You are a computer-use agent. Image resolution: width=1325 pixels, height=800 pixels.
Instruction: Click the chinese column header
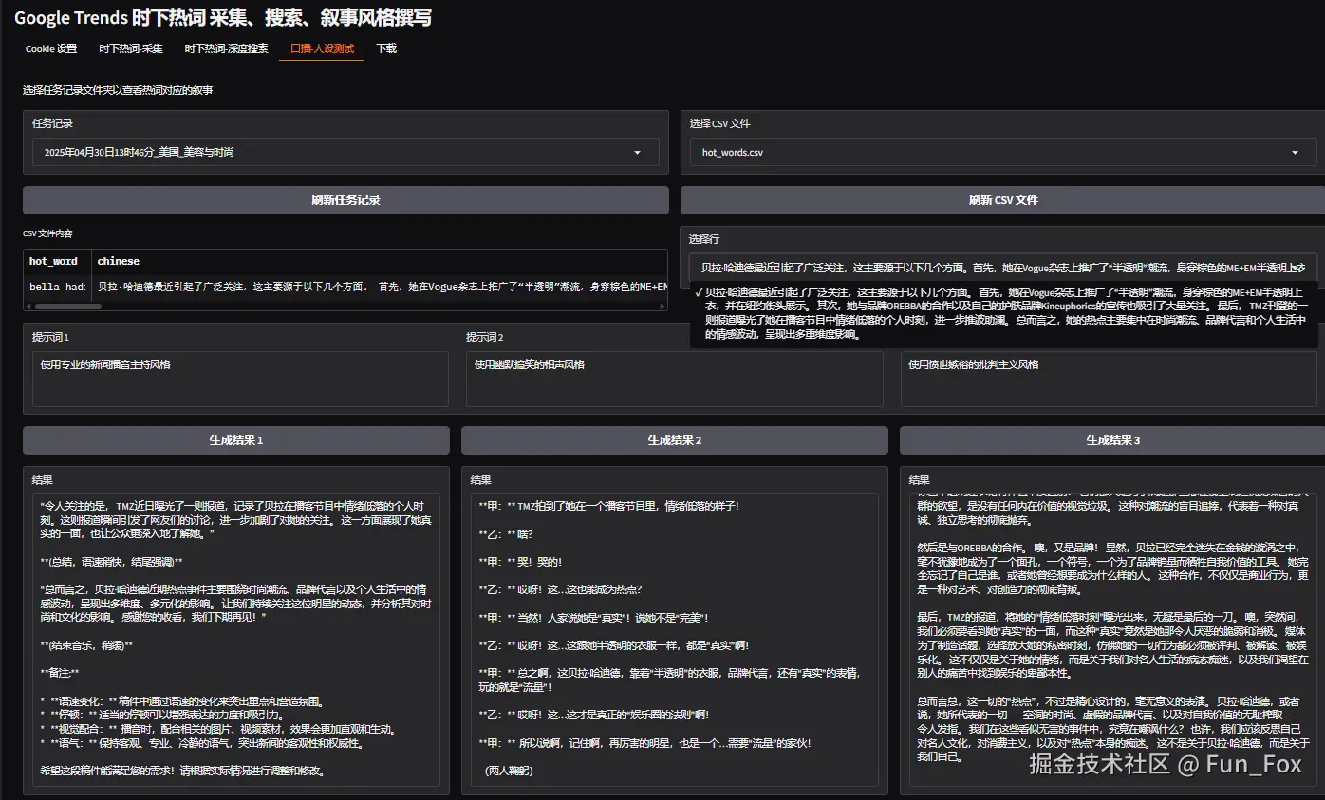click(380, 261)
